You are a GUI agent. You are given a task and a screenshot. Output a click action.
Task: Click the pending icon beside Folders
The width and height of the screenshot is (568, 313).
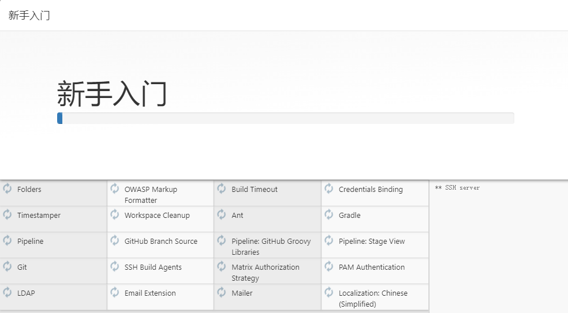pyautogui.click(x=8, y=188)
